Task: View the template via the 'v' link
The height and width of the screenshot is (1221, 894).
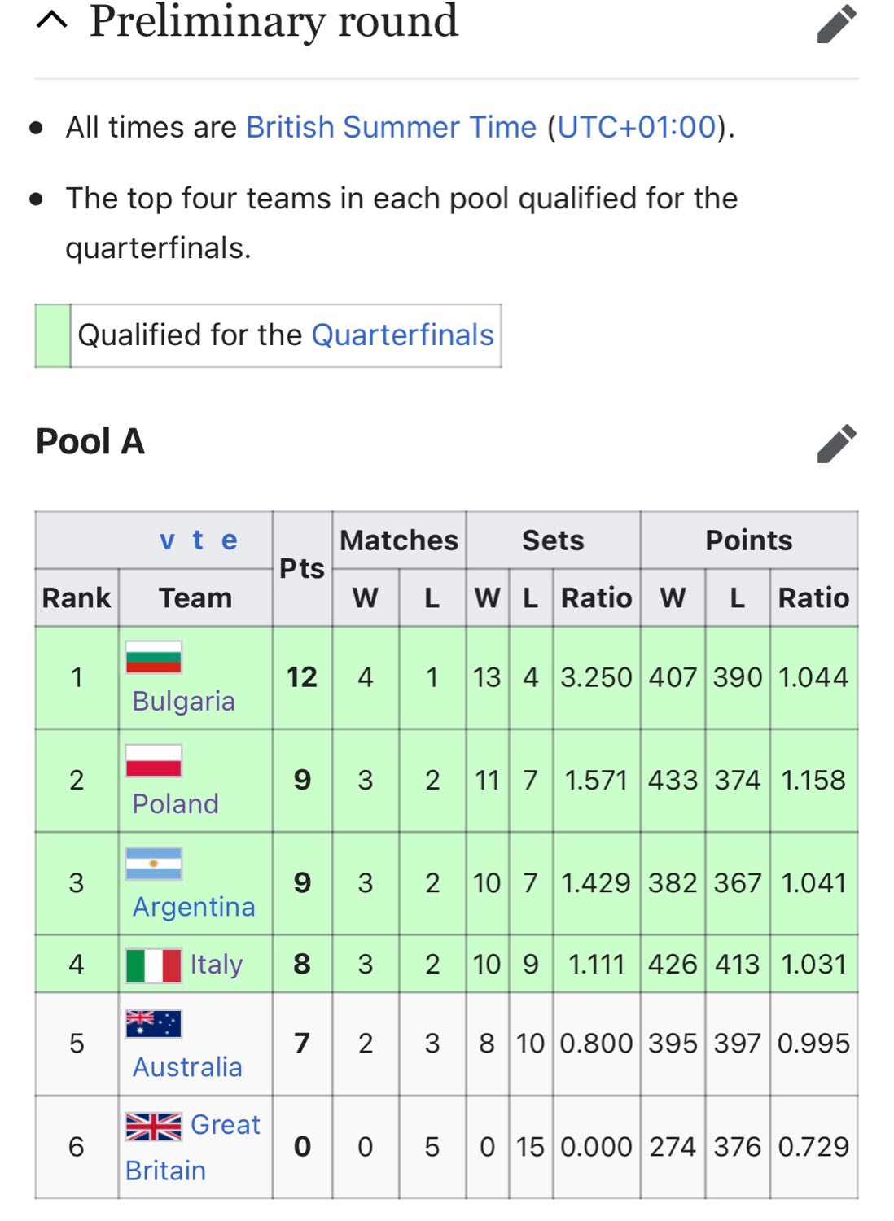Action: [167, 540]
